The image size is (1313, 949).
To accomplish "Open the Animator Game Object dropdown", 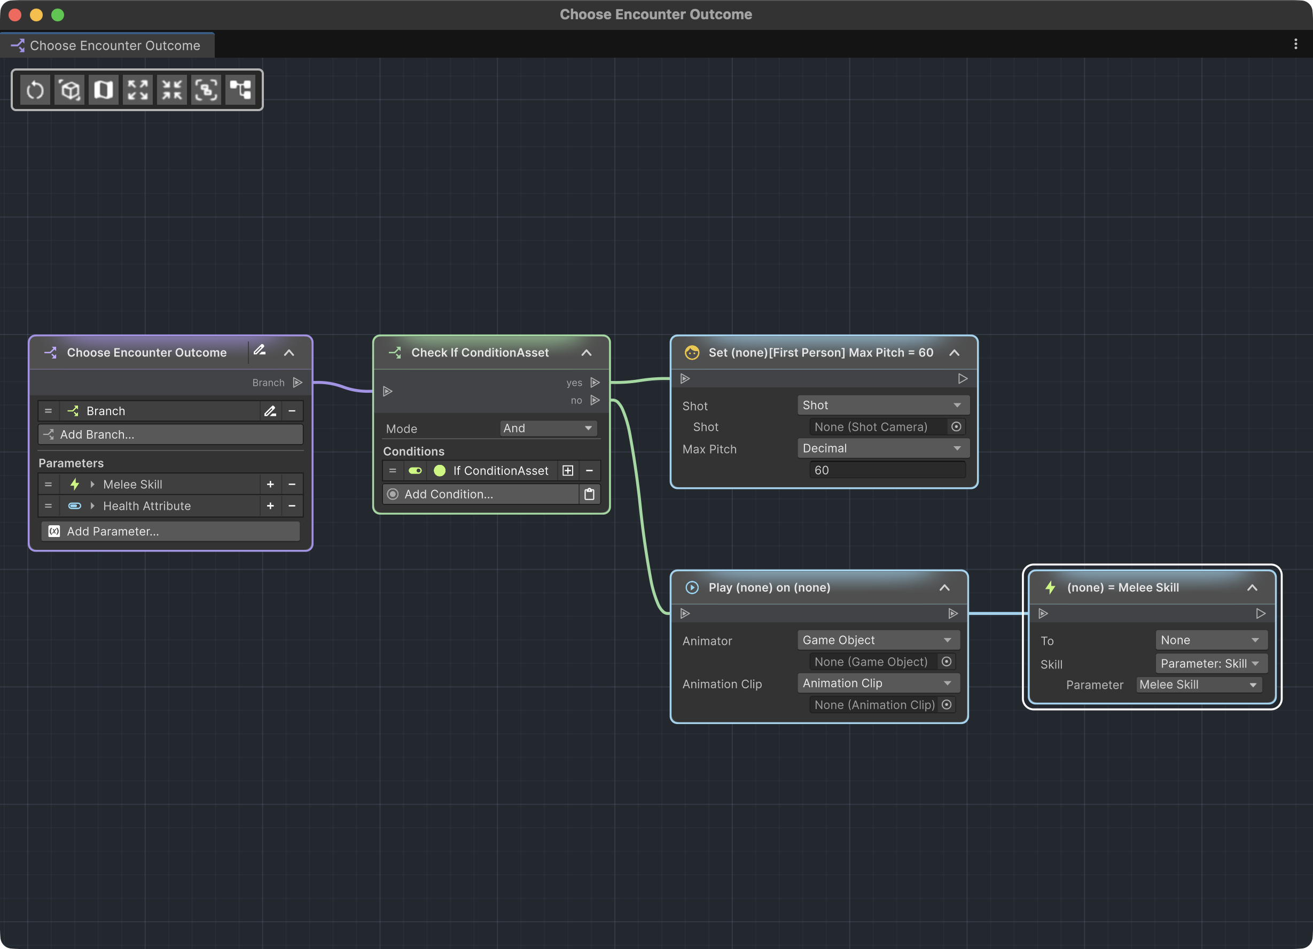I will [x=878, y=640].
